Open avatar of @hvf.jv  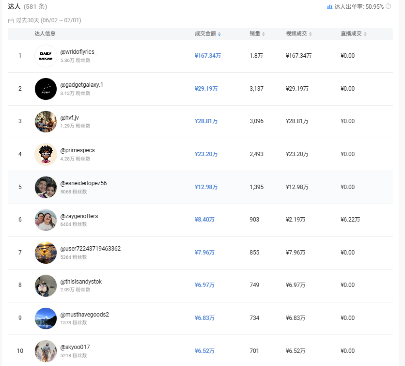(46, 122)
